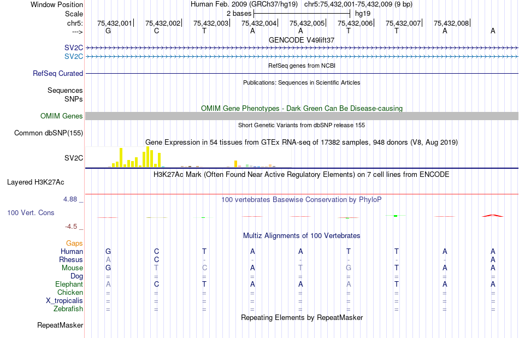
Task: Open the GTEx 'Gene Expression in 54 tissues' title
Action: 302,142
